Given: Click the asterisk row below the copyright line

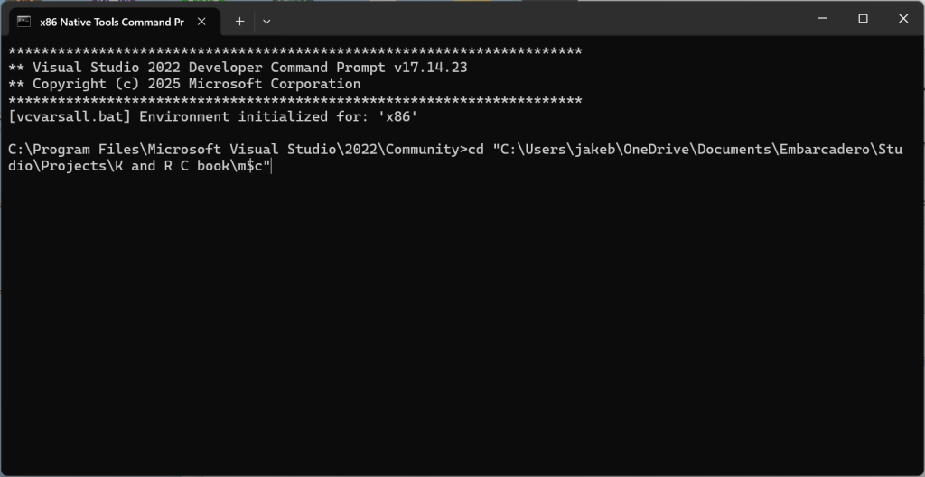Looking at the screenshot, I should coord(294,101).
